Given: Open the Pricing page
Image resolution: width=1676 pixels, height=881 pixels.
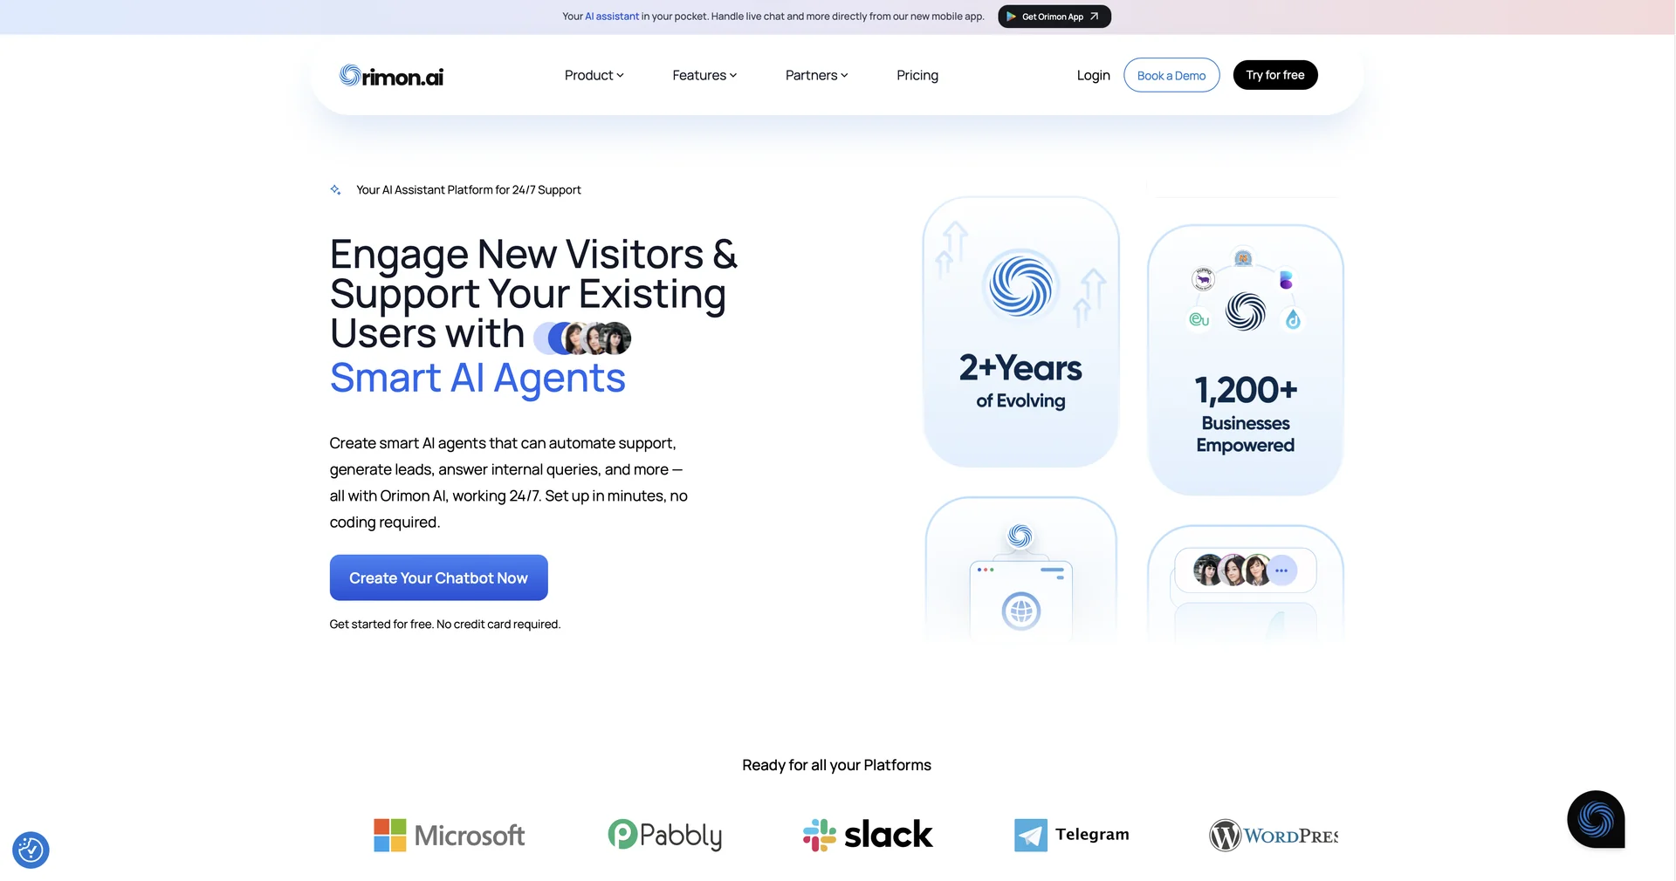Looking at the screenshot, I should coord(917,75).
